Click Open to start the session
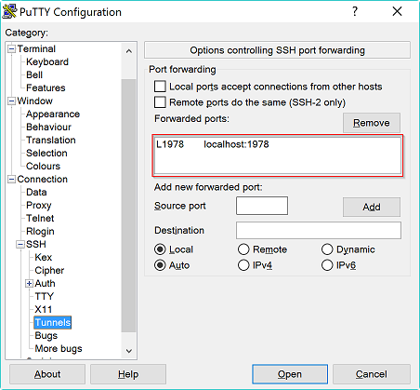The image size is (420, 390). [290, 374]
